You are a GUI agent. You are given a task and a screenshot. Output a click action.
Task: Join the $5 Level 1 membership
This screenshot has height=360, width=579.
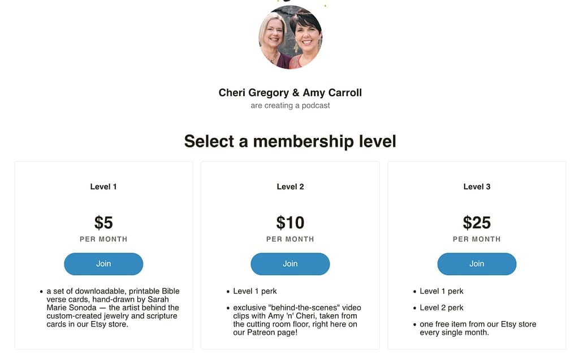pyautogui.click(x=103, y=264)
